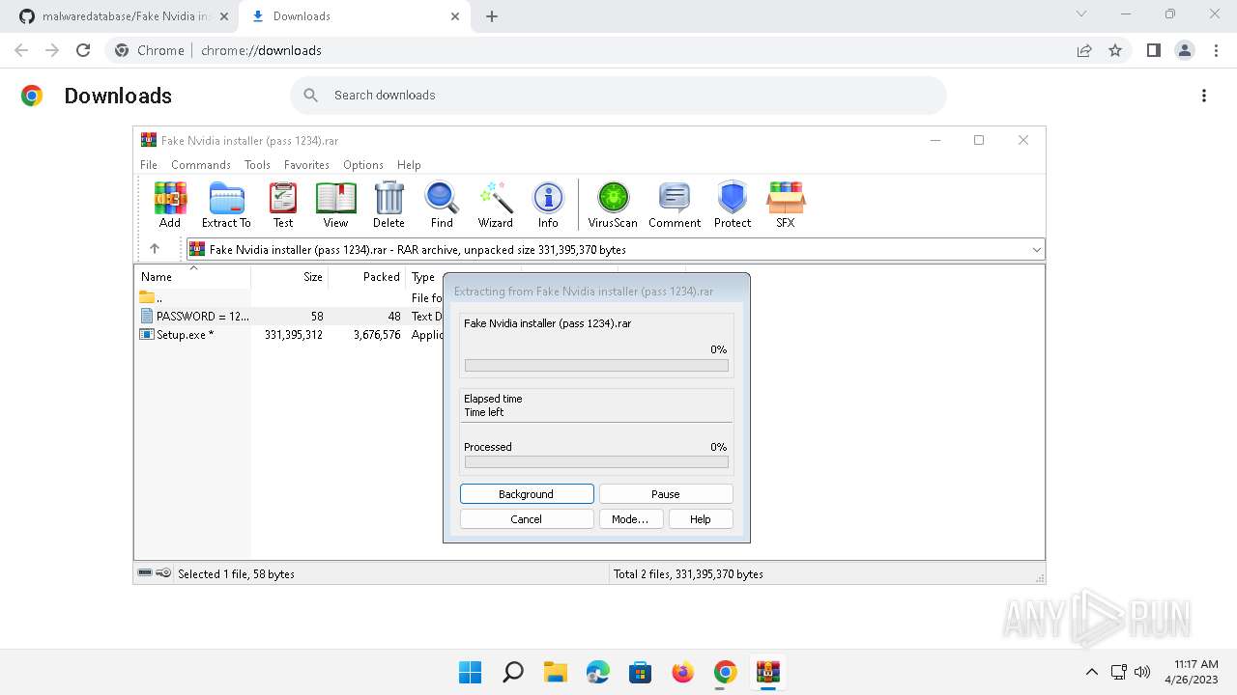The image size is (1237, 695).
Task: Sort files by Name column header
Action: point(193,277)
